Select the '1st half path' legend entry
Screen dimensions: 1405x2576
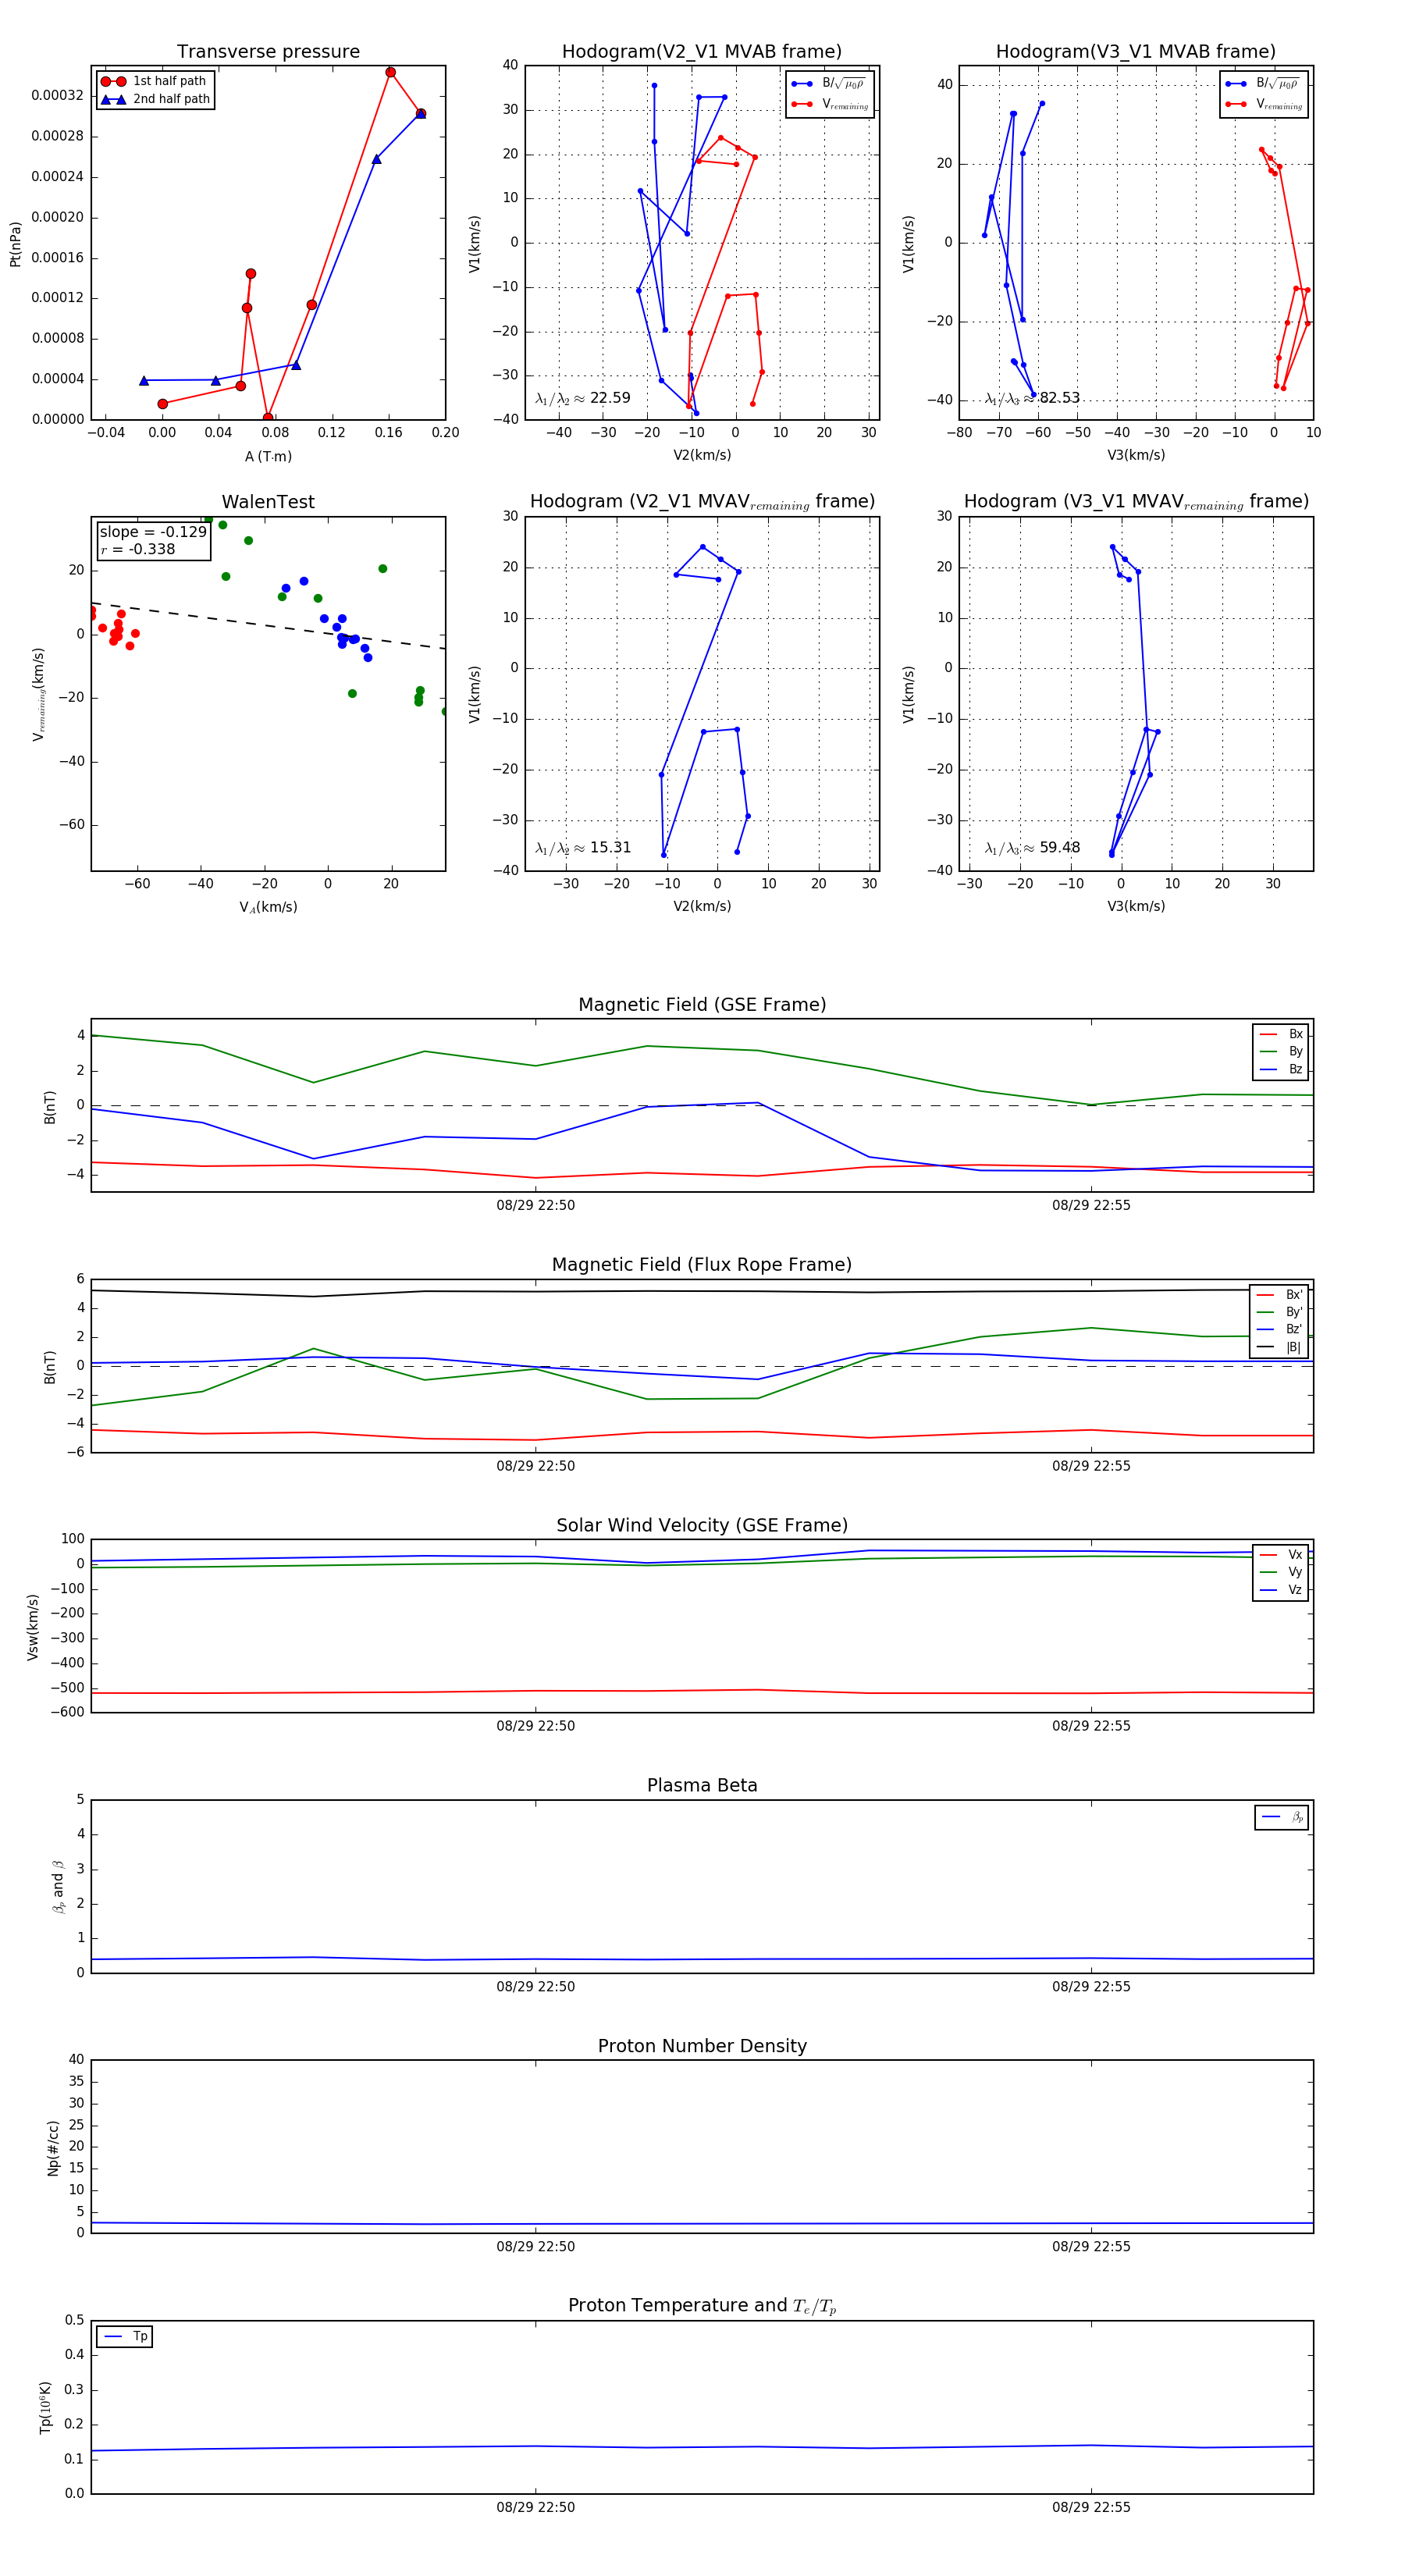coord(155,81)
